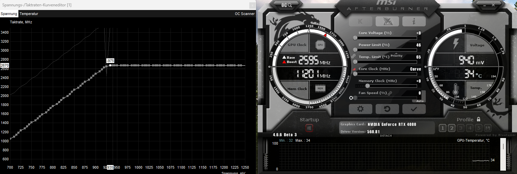
Task: Apply settings with the checkmark button
Action: click(414, 109)
